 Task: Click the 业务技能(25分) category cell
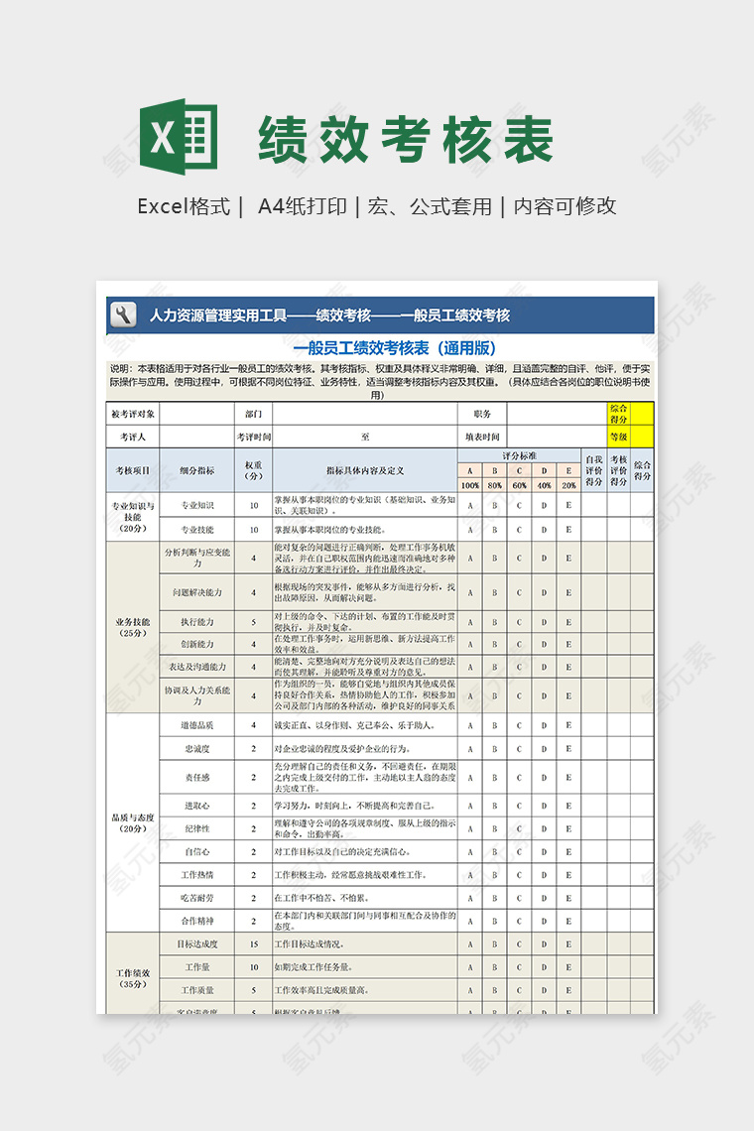coord(133,627)
